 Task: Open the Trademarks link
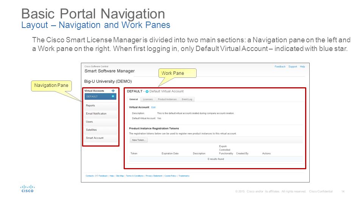184,176
